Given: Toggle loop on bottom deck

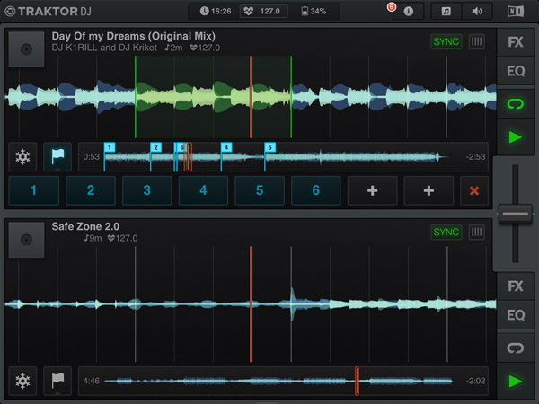Looking at the screenshot, I should (x=516, y=347).
